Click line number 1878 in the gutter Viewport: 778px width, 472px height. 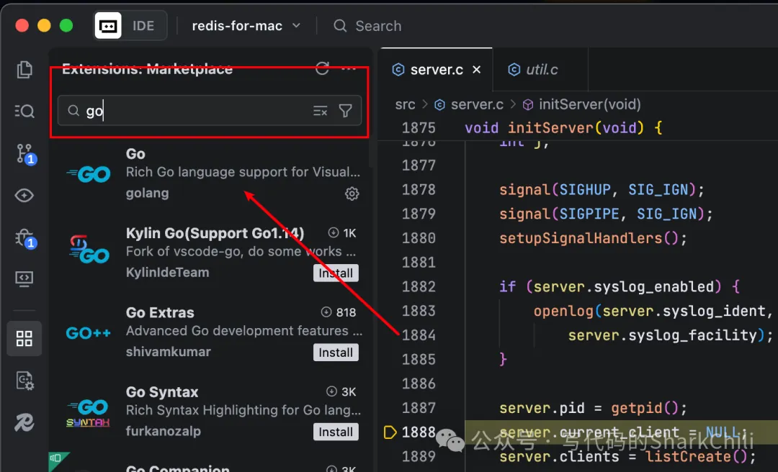click(419, 189)
